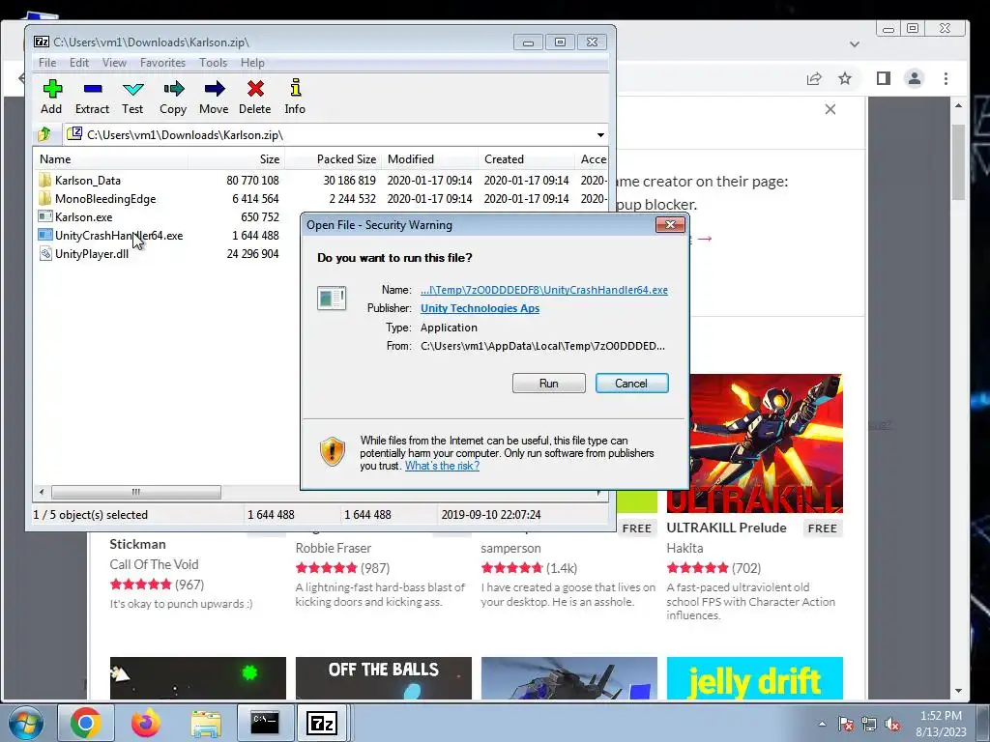Click Run in the Security Warning dialog

tap(549, 383)
